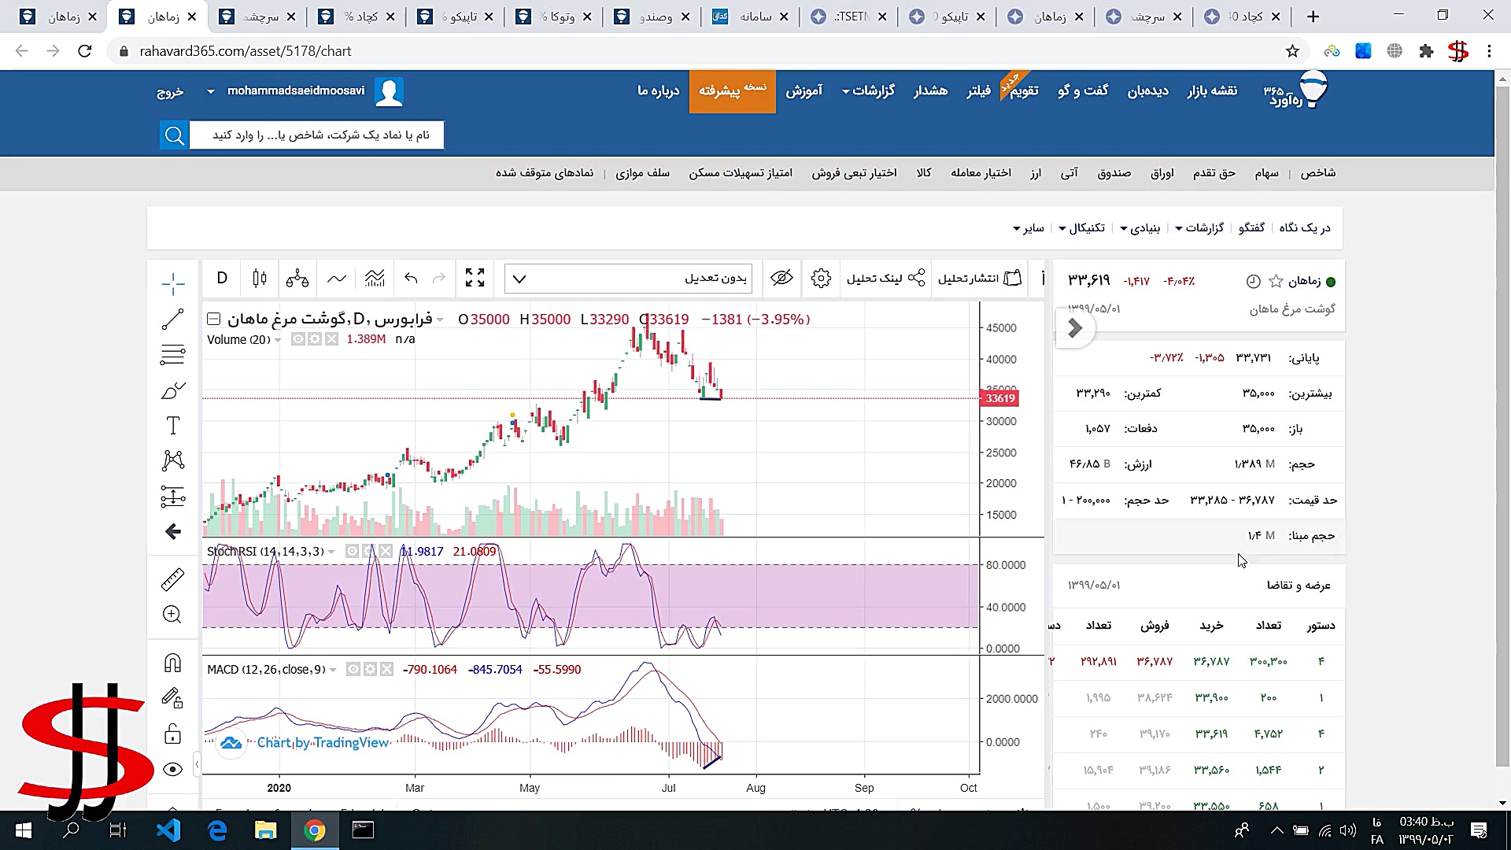Viewport: 1511px width, 850px height.
Task: Hide the Volume indicator eye toggle
Action: pos(298,339)
